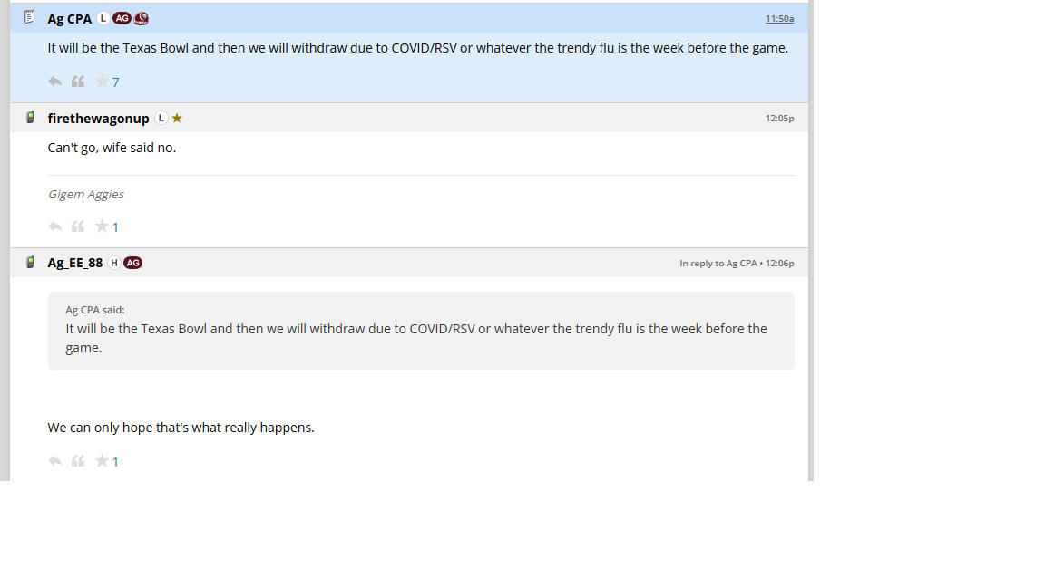Click the mobile phone icon beside Ag_EE_88
This screenshot has height=587, width=1045.
pos(30,262)
